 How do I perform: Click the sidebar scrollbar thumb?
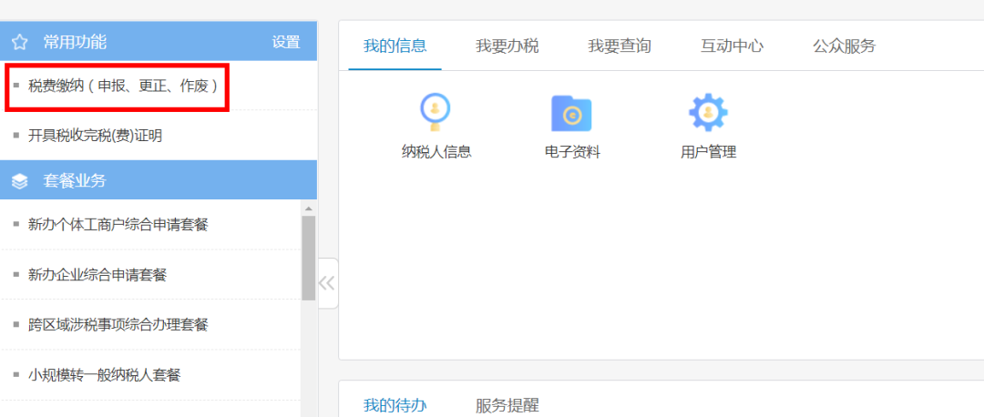tap(309, 258)
